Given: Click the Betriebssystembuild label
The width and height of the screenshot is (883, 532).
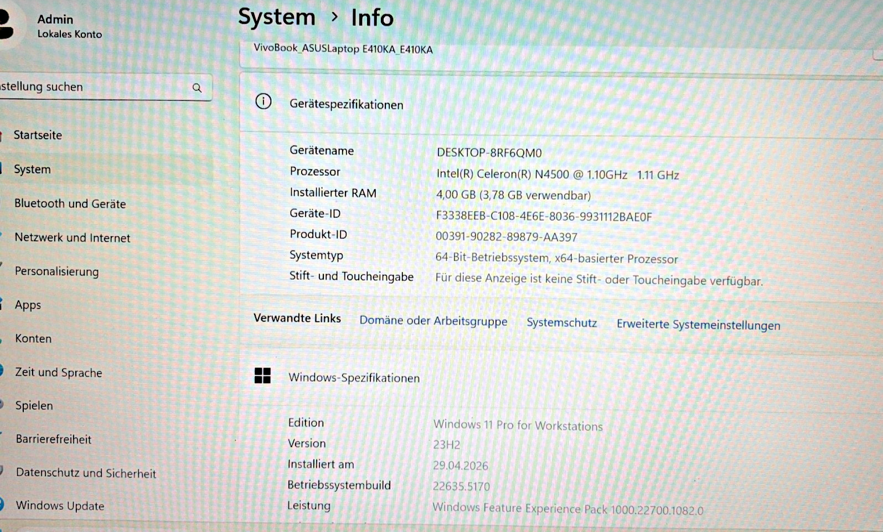Looking at the screenshot, I should 339,485.
